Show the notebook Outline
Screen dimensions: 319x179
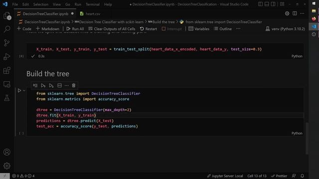click(223, 29)
